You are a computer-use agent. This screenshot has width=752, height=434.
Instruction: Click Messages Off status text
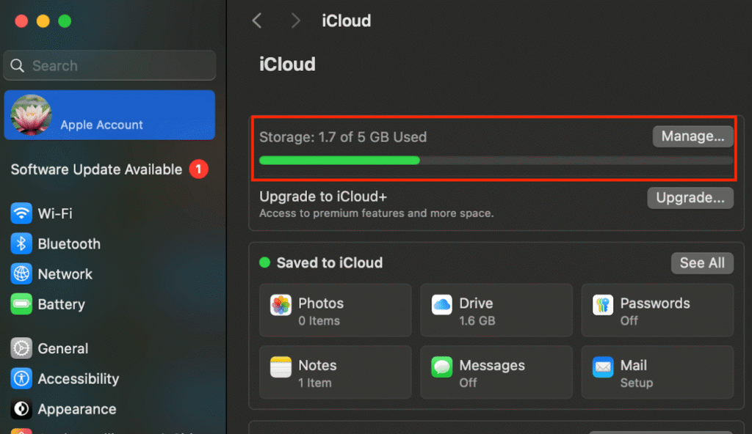(468, 383)
